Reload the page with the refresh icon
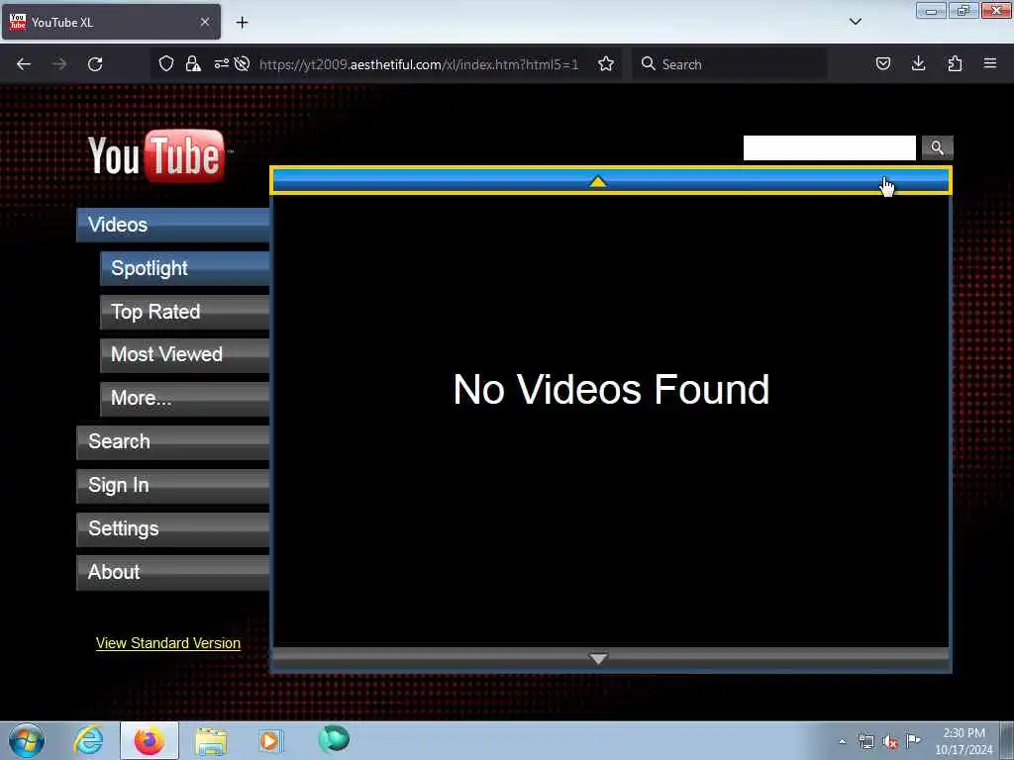This screenshot has height=760, width=1014. point(95,64)
